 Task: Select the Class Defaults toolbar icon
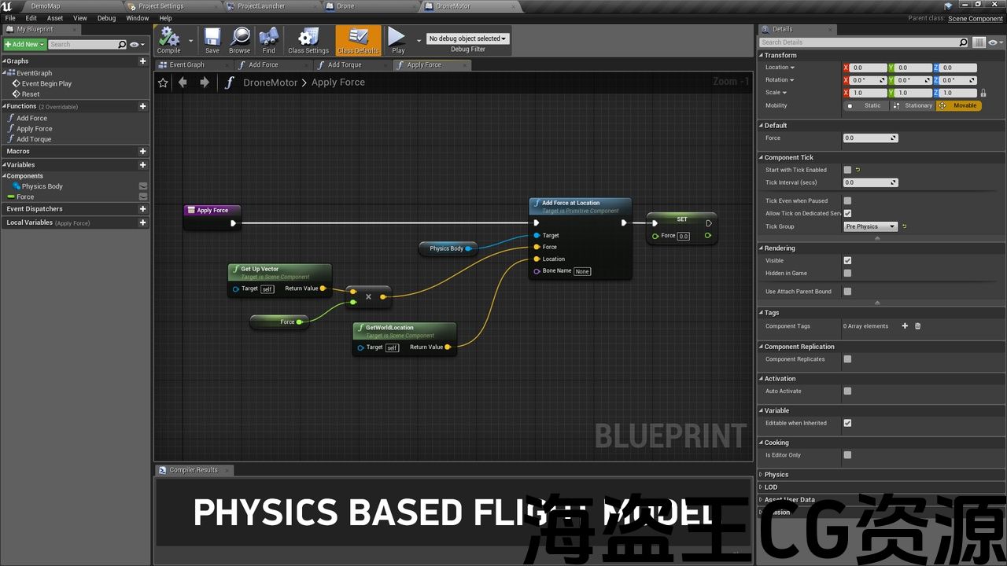358,39
